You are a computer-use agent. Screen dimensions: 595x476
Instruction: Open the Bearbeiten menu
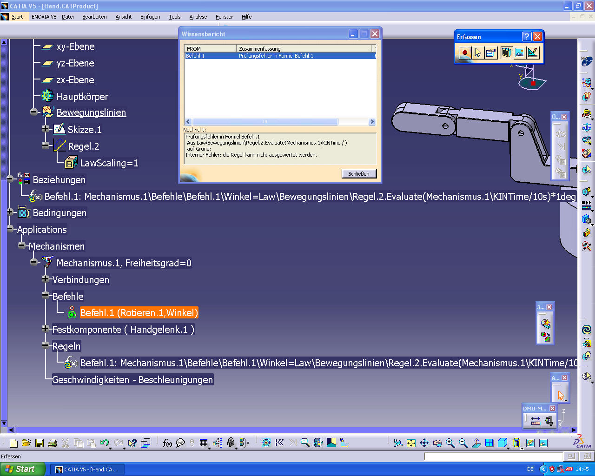tap(94, 17)
